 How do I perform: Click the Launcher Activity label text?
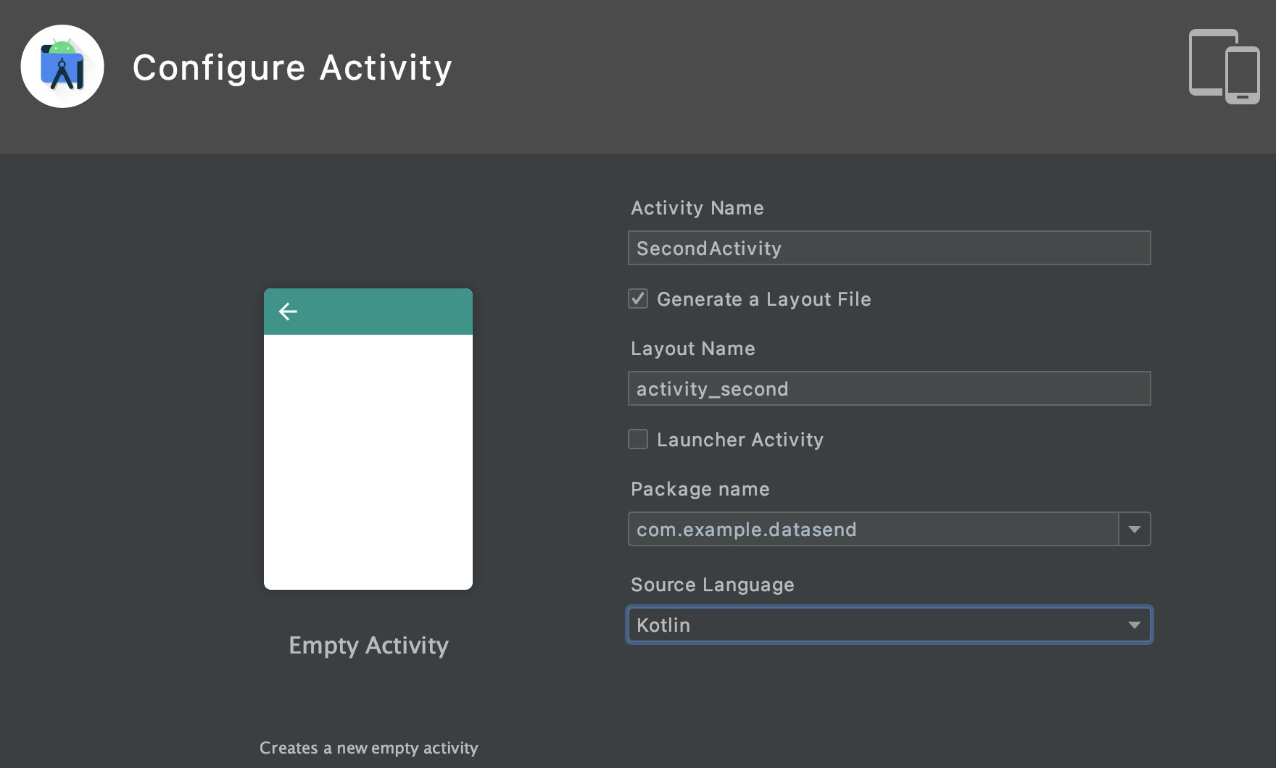click(x=739, y=440)
